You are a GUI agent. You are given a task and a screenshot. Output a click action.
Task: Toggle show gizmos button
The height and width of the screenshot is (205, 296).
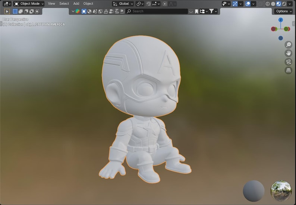(x=235, y=4)
